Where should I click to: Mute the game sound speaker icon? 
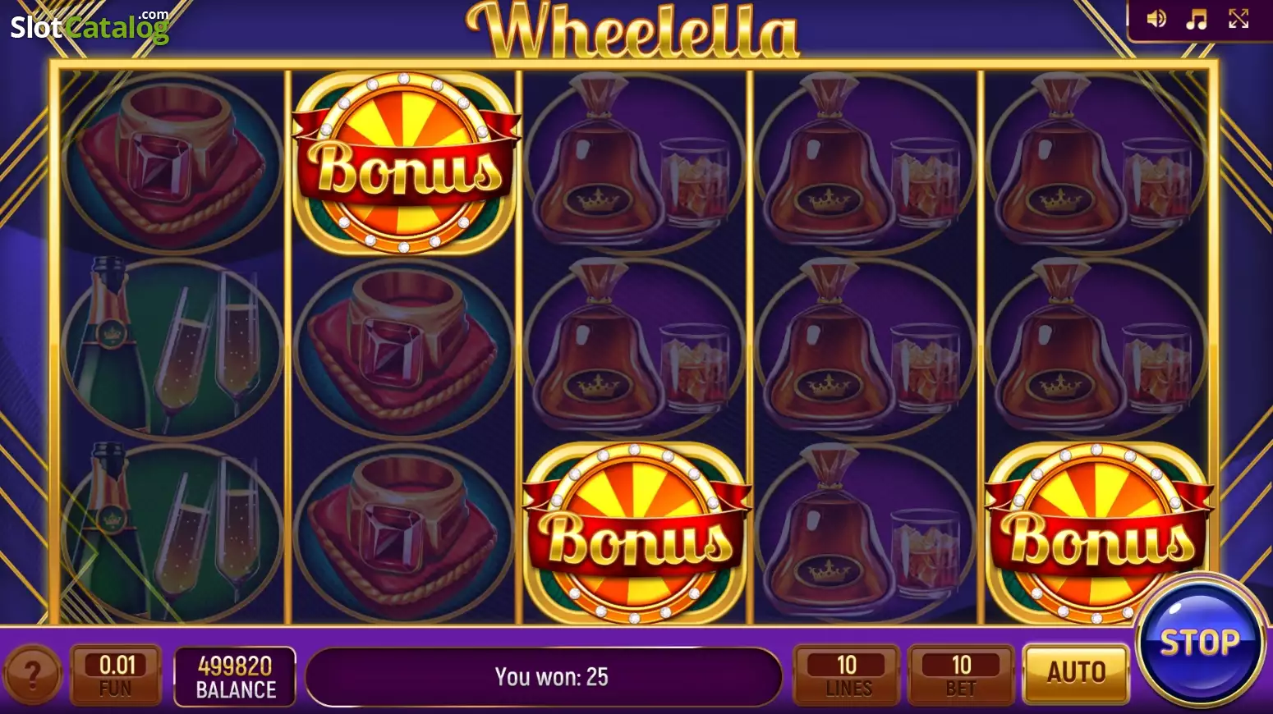pos(1156,19)
